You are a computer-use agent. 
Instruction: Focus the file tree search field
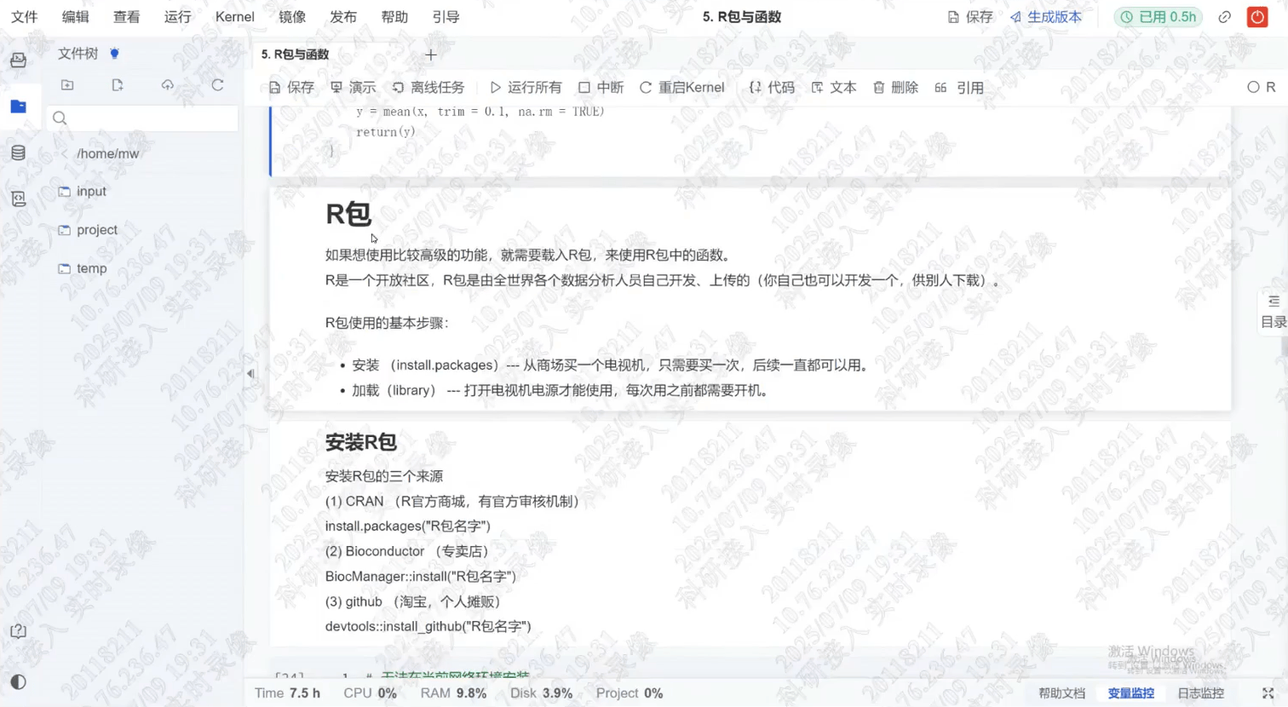click(x=143, y=118)
